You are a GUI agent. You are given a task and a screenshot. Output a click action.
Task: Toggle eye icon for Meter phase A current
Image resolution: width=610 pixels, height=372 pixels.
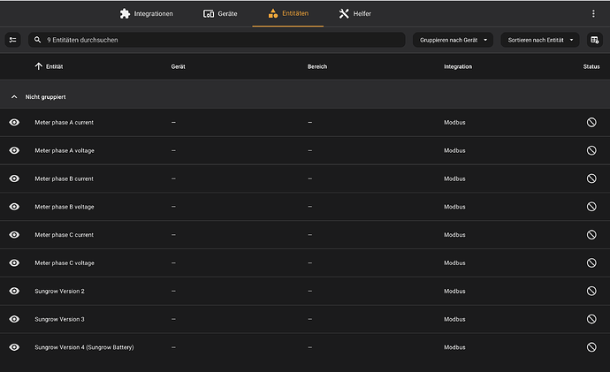coord(14,123)
